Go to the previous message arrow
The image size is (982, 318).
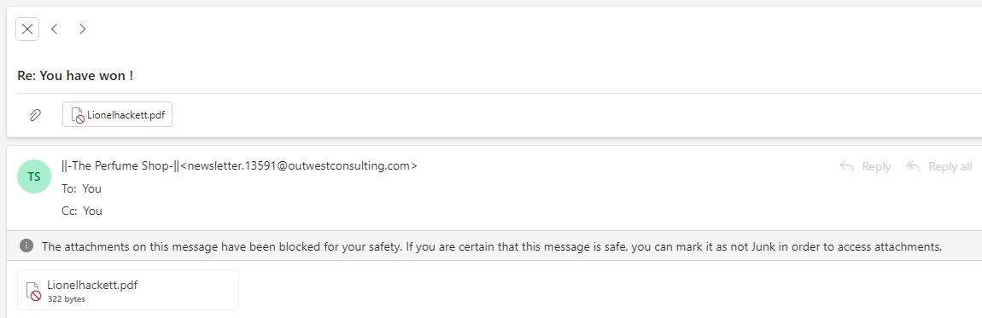pos(55,29)
